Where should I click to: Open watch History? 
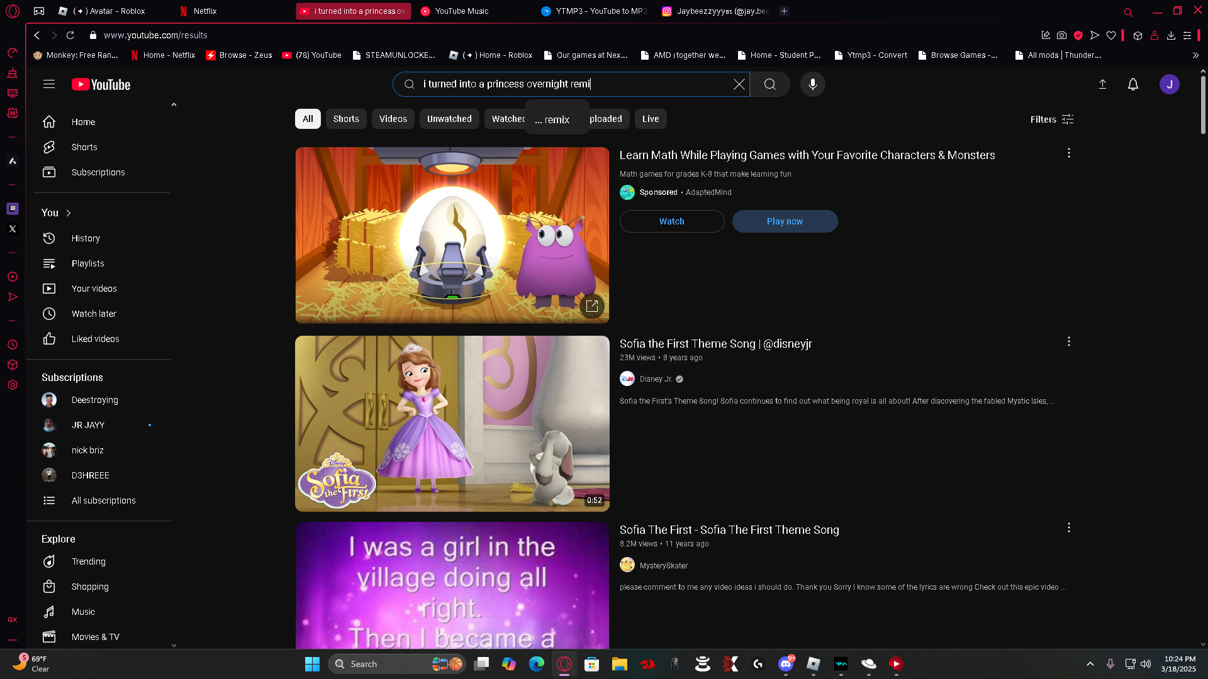tap(101, 238)
